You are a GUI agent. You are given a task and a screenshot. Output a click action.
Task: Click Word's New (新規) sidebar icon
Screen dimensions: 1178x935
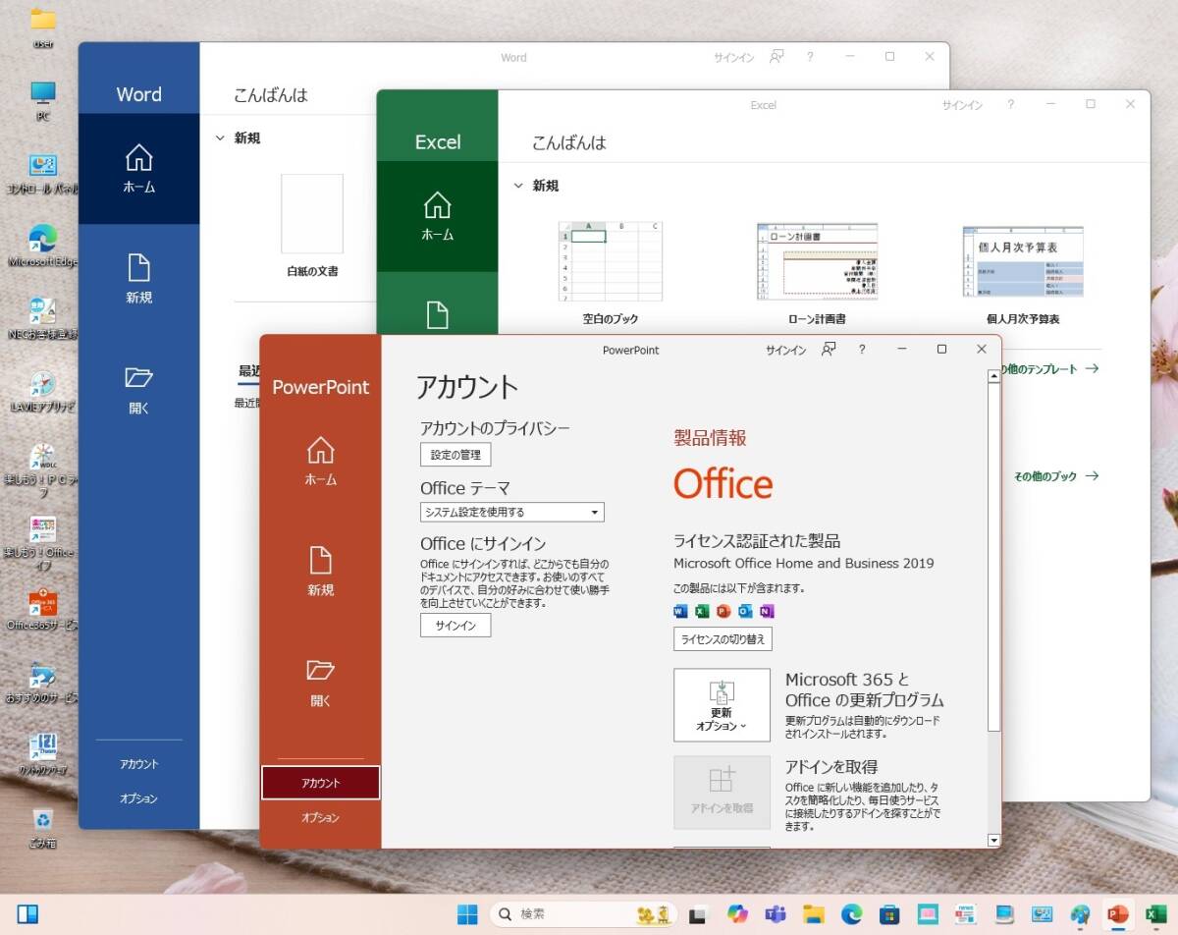coord(138,279)
